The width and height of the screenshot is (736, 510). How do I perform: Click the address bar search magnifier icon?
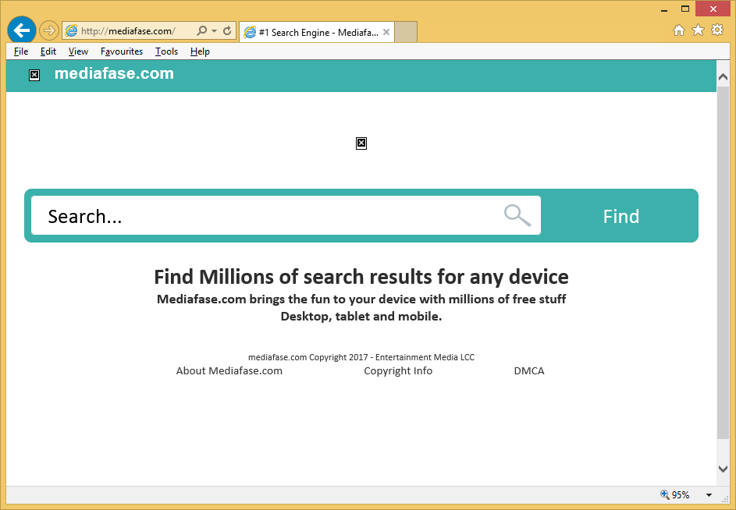(x=201, y=31)
